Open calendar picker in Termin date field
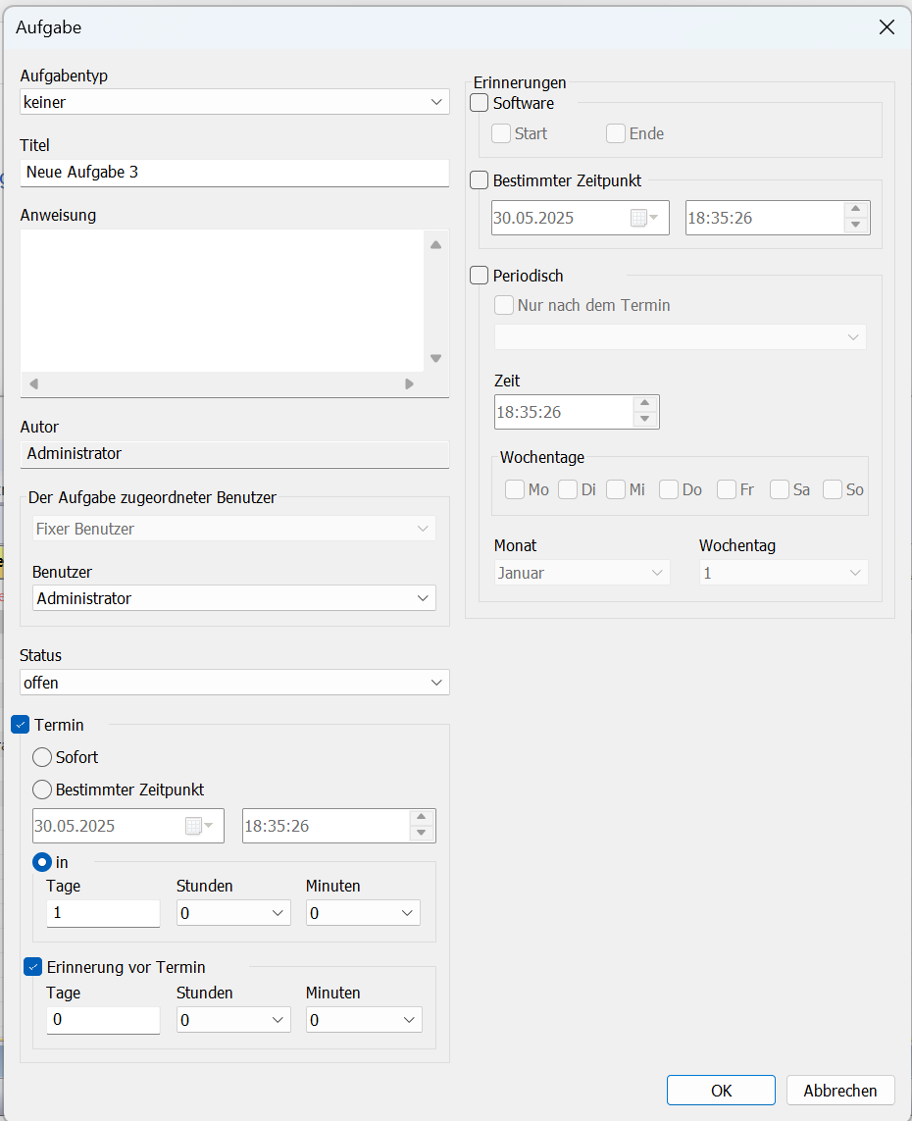Viewport: 912px width, 1121px height. tap(200, 826)
